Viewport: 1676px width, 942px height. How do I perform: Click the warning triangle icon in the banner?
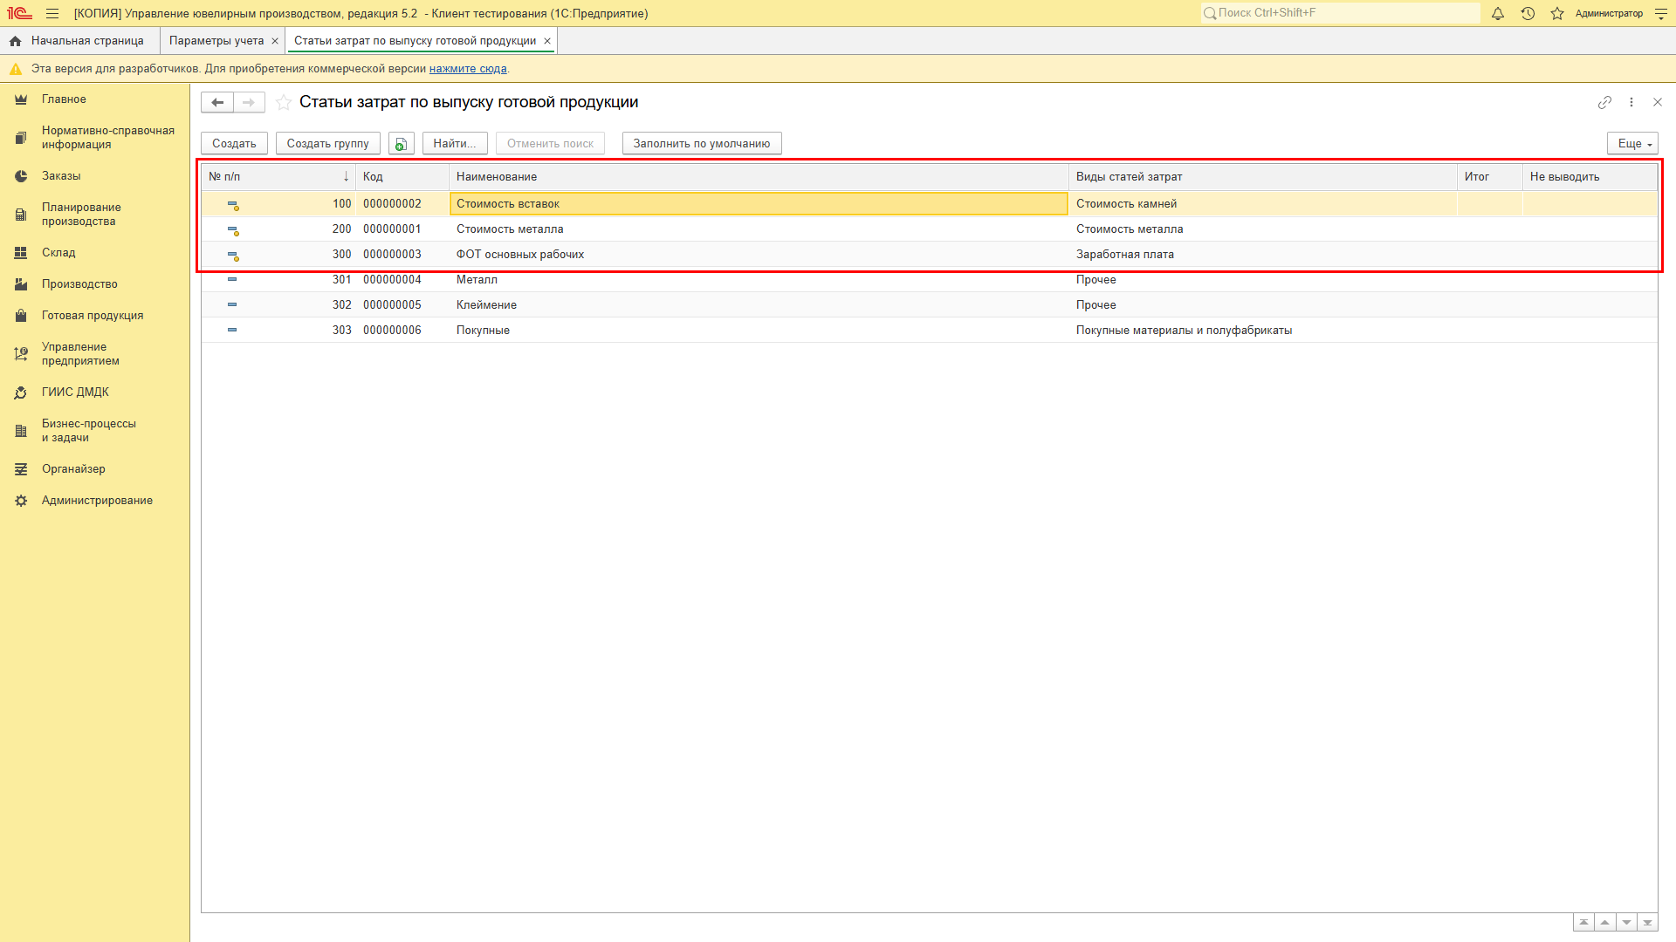16,69
